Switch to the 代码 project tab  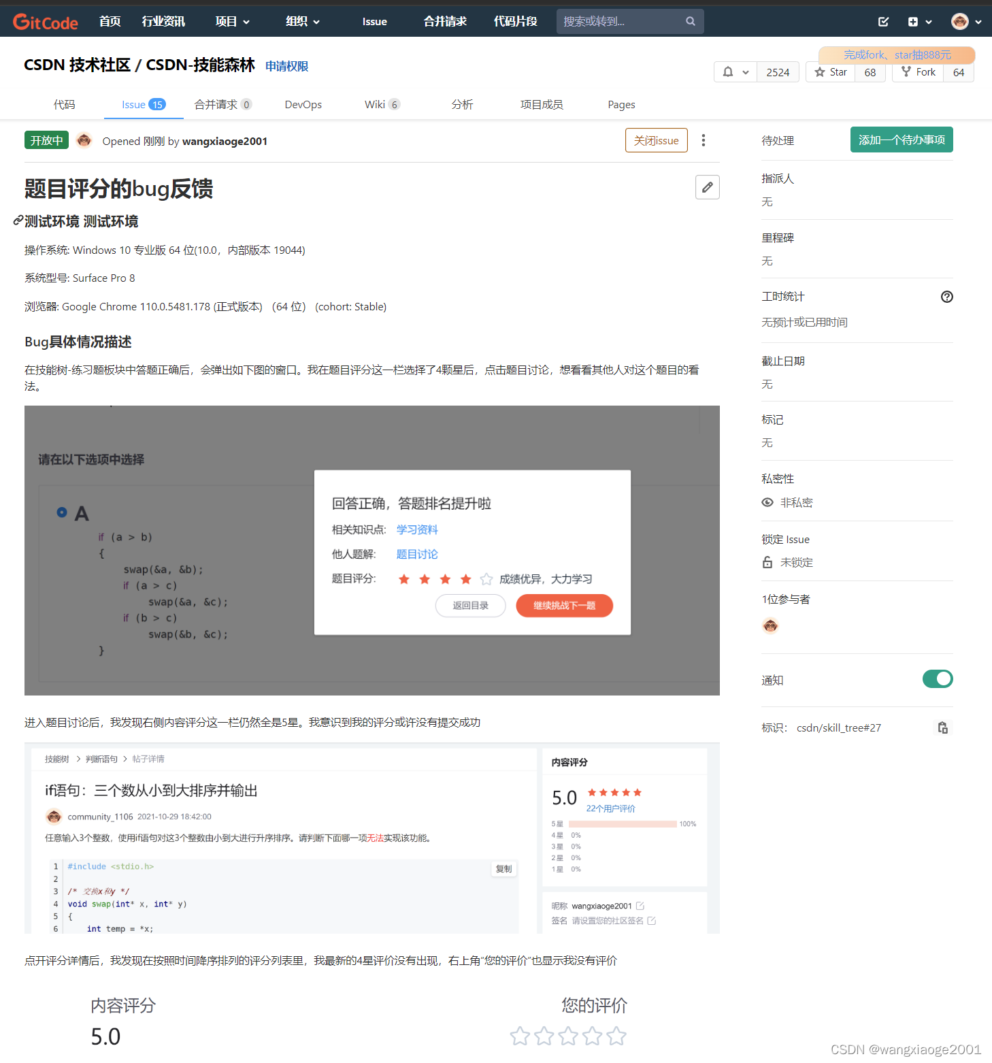pyautogui.click(x=65, y=104)
